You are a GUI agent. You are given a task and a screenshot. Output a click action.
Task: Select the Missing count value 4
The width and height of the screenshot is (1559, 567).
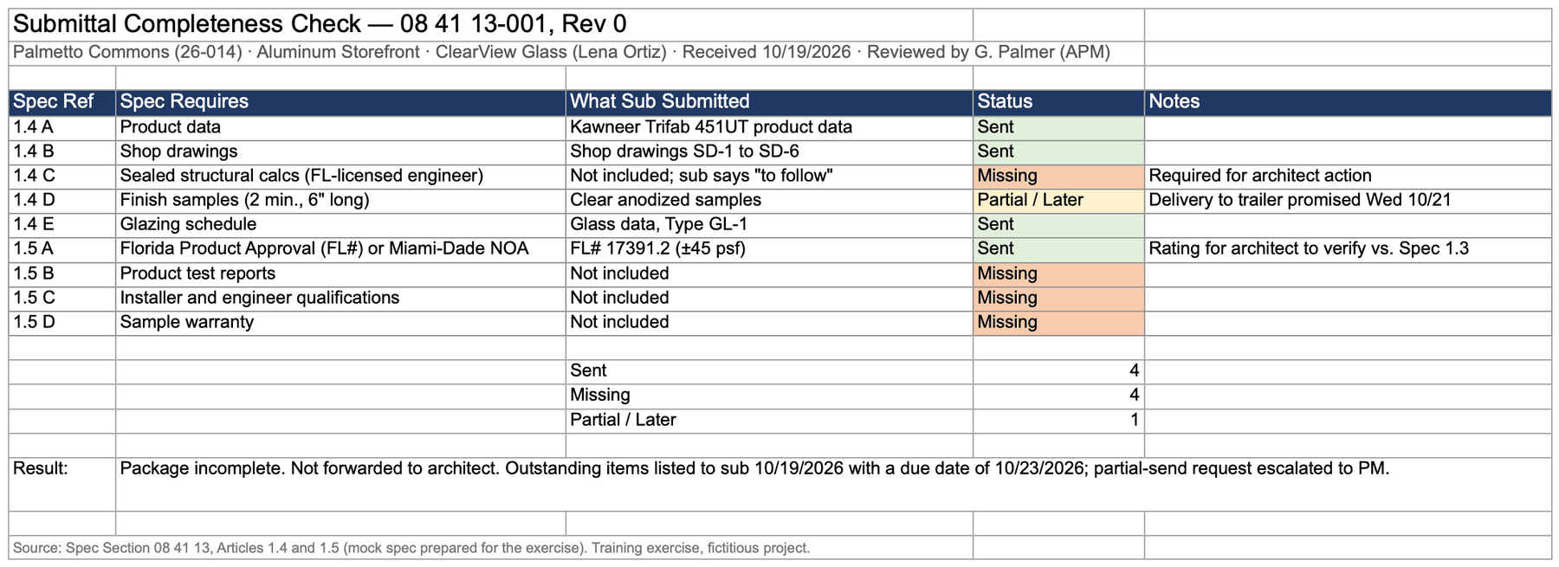tap(1058, 396)
